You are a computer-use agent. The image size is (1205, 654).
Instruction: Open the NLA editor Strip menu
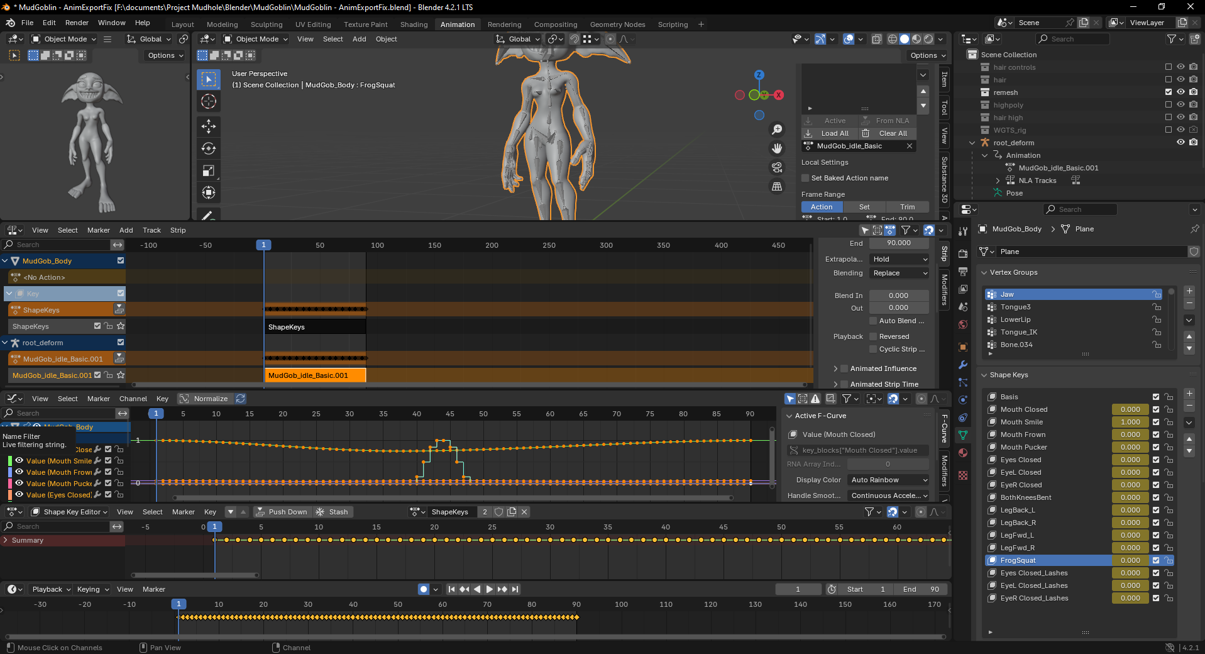178,230
